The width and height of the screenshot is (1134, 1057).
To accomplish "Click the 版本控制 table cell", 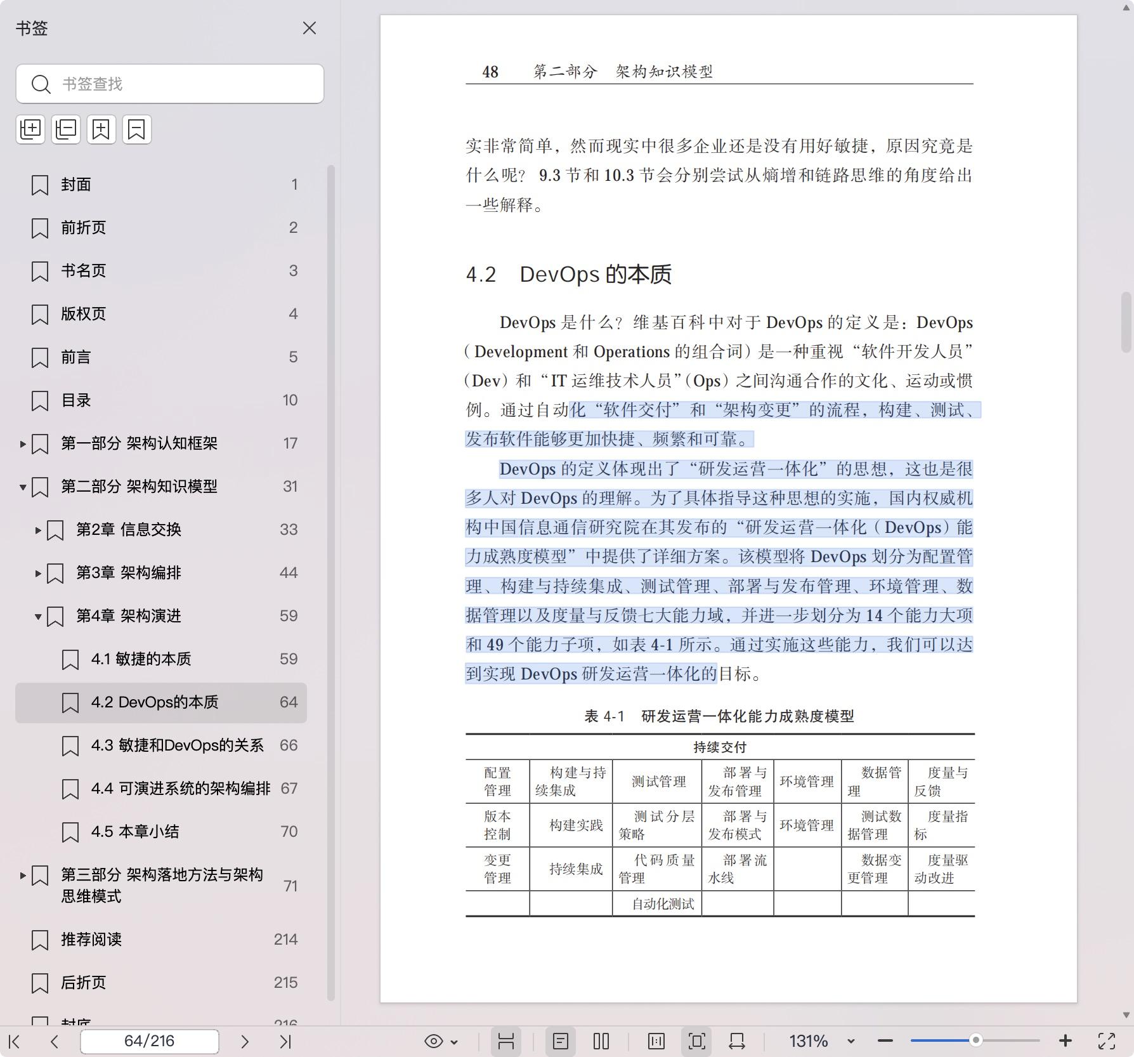I will click(497, 825).
